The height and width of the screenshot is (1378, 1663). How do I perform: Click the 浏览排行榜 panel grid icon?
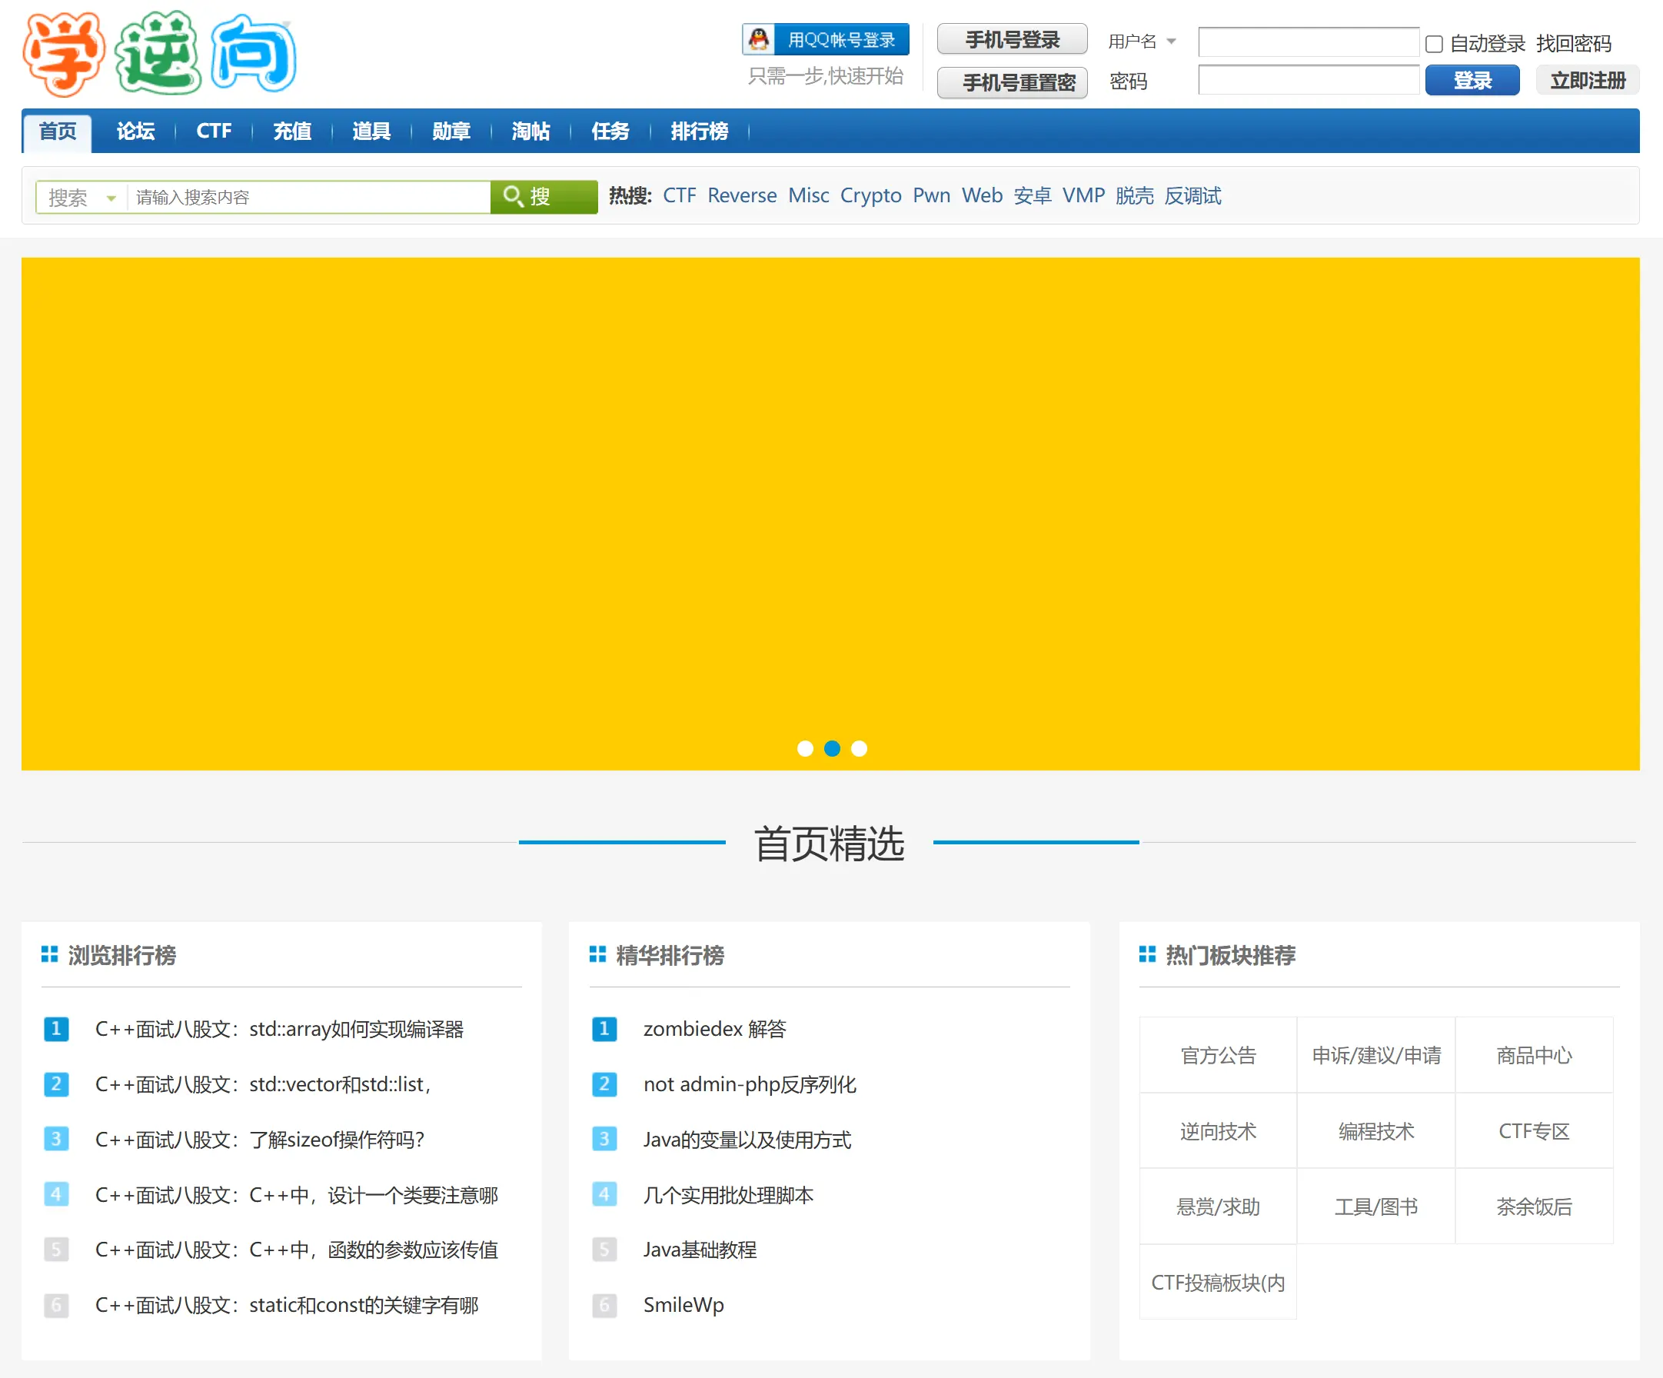point(50,954)
